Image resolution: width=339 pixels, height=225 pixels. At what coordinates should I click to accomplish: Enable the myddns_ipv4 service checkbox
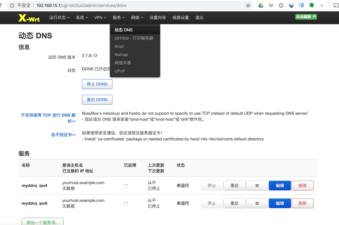pos(126,187)
